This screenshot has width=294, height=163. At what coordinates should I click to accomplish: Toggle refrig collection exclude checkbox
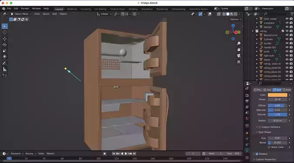tap(283, 31)
